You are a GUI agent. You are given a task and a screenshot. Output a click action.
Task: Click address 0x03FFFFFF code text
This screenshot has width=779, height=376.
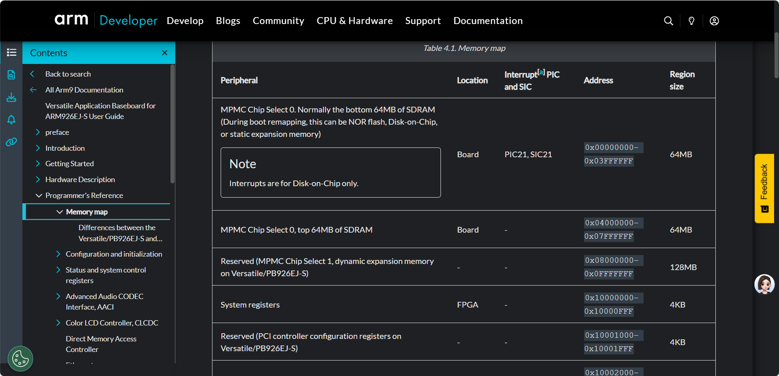pyautogui.click(x=609, y=161)
